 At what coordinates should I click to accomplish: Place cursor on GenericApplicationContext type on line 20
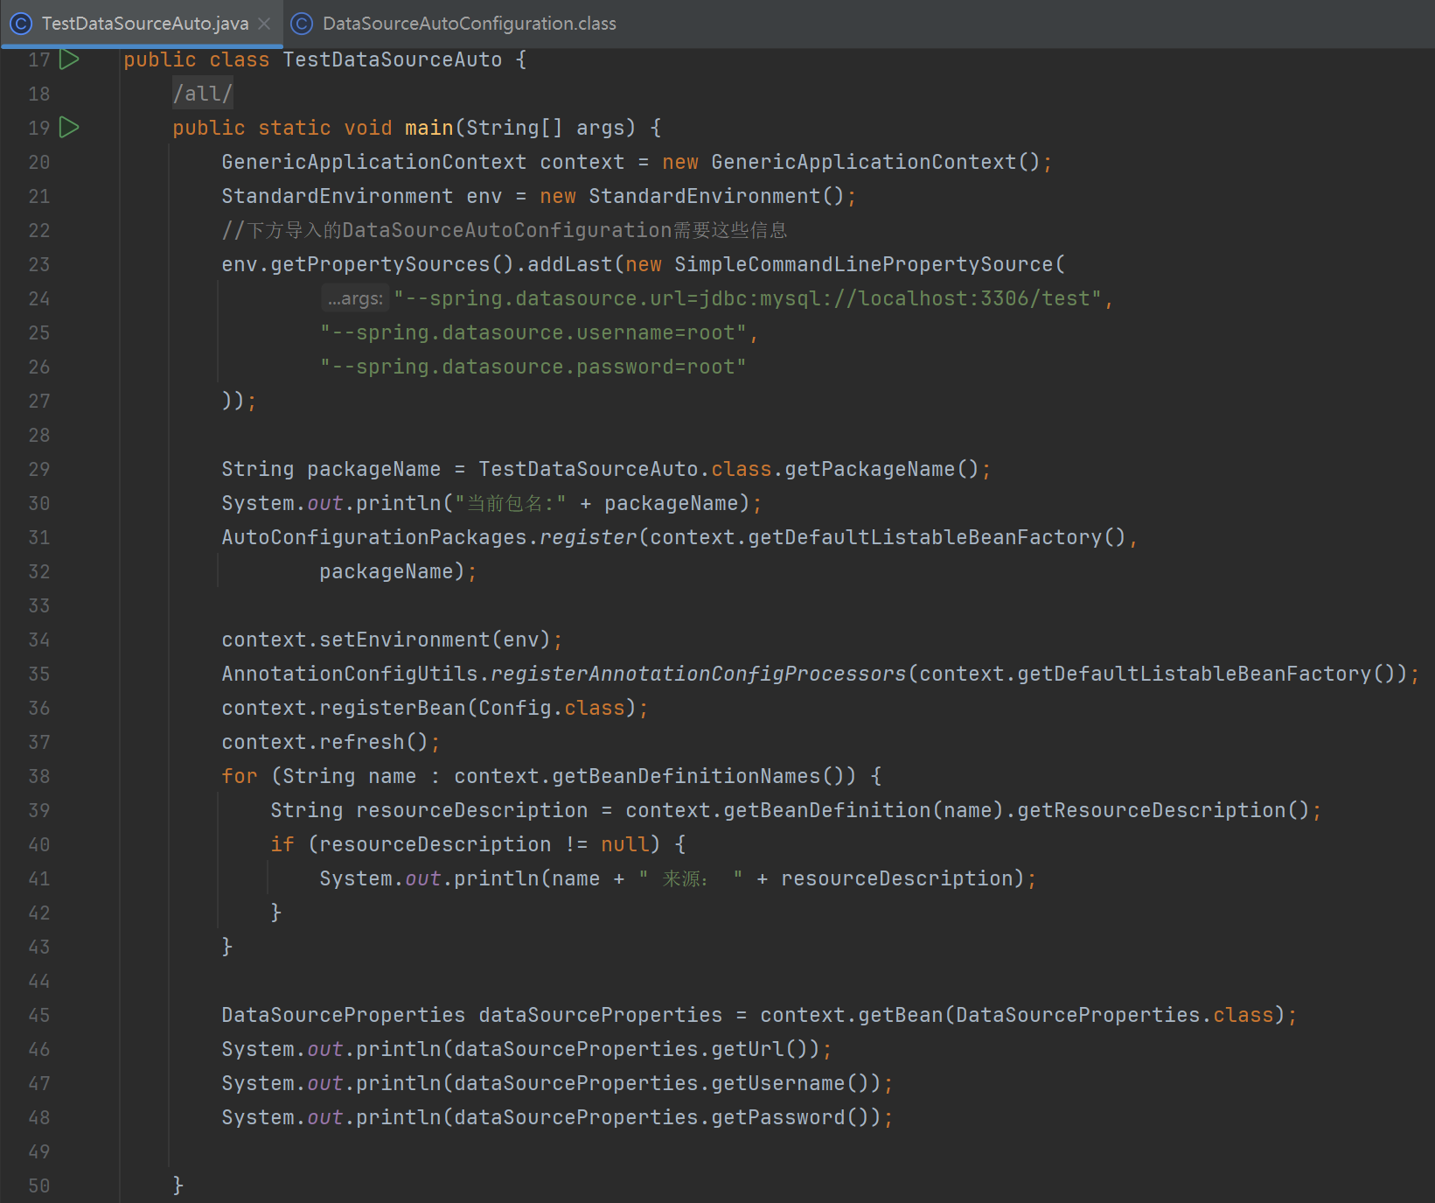pos(374,163)
